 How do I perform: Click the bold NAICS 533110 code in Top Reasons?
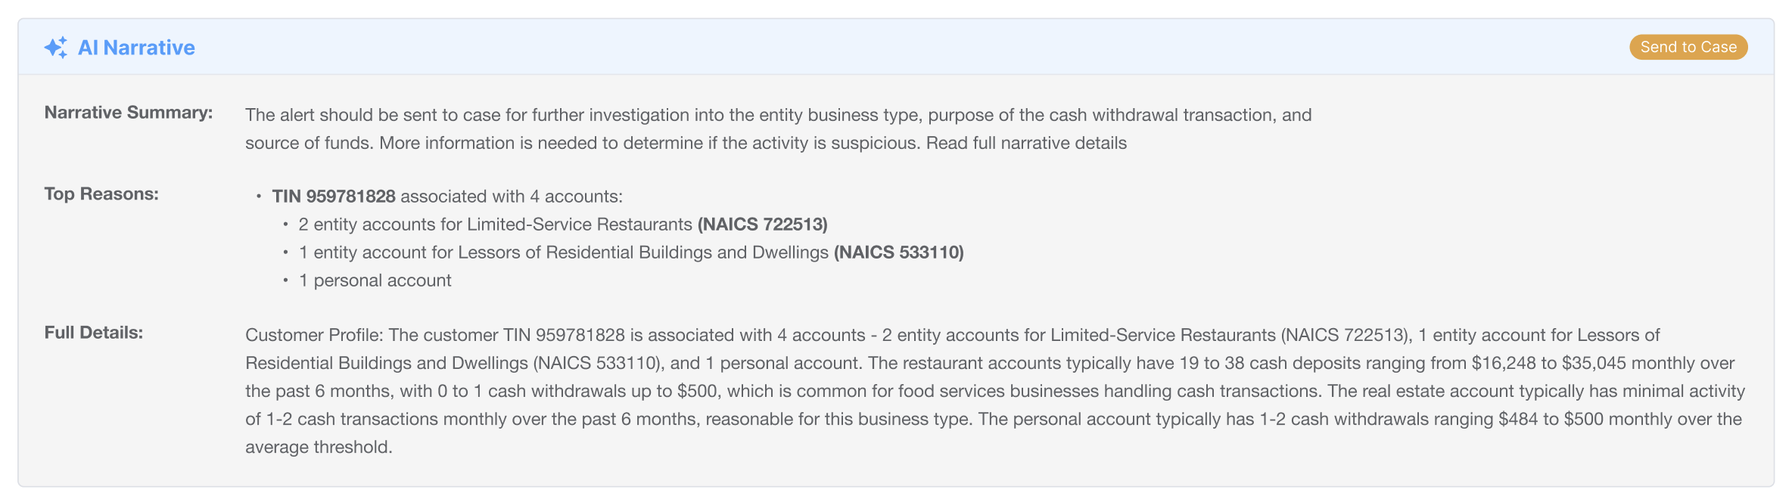(x=898, y=253)
